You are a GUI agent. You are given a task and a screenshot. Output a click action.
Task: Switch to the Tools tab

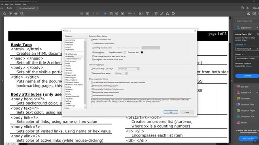[9, 8]
